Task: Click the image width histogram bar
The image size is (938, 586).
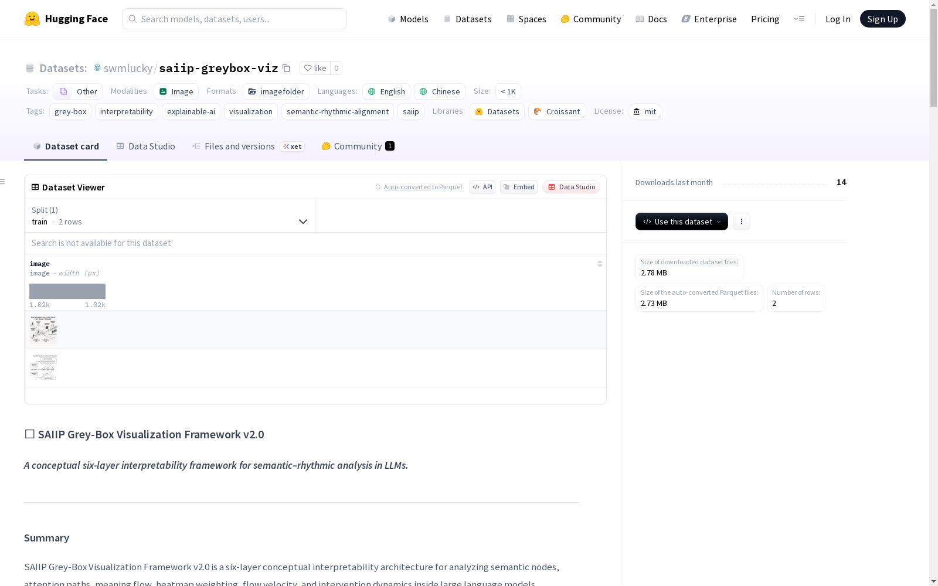Action: [67, 291]
